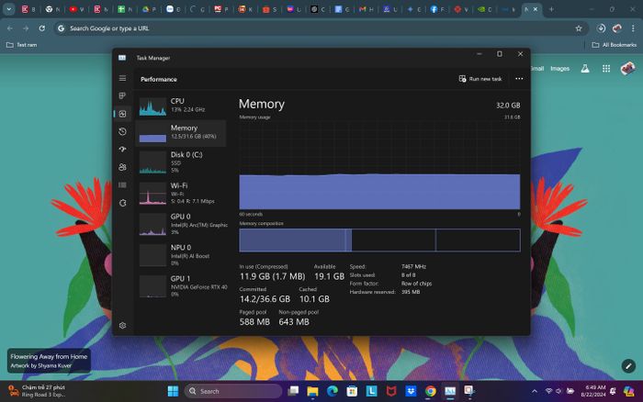Click the 19.1 GB Available value
Screen dimensions: 643x402
pyautogui.click(x=329, y=276)
